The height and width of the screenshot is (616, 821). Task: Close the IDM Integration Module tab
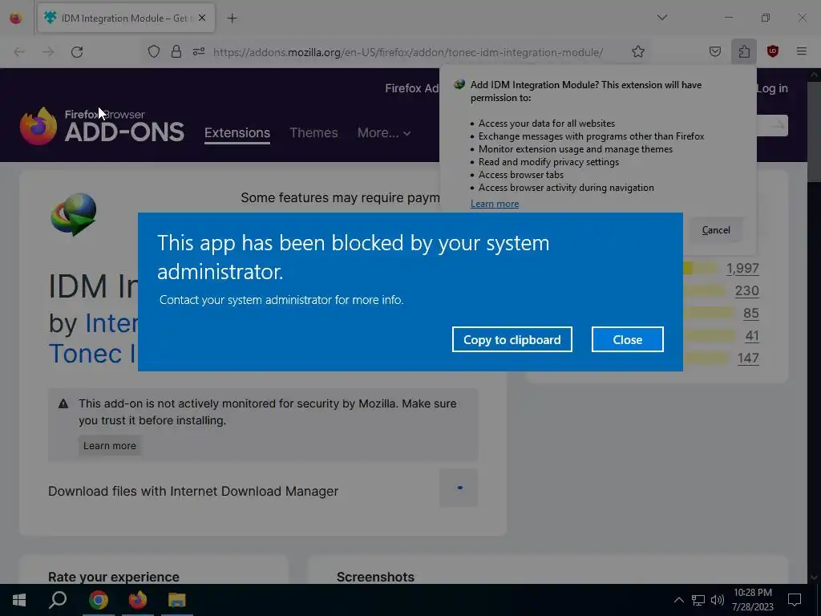202,18
